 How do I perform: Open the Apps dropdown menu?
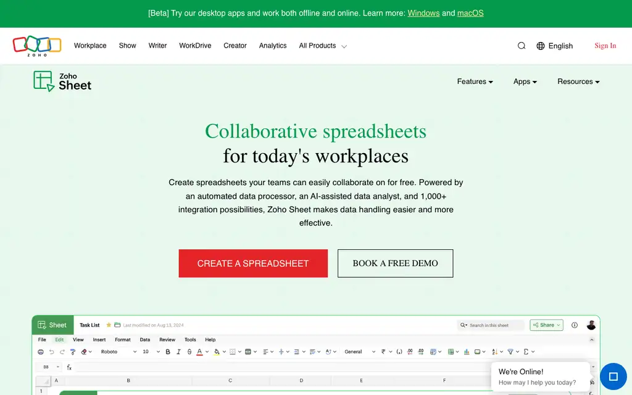pyautogui.click(x=525, y=81)
